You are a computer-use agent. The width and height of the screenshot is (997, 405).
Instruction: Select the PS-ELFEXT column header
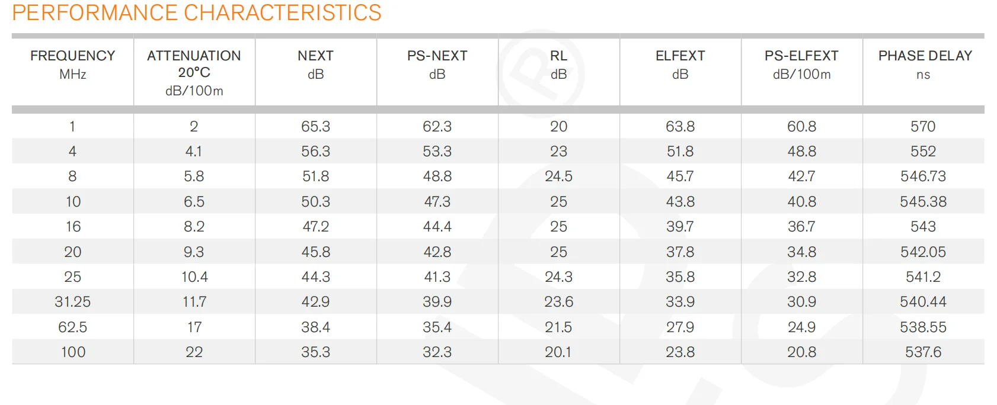[801, 65]
